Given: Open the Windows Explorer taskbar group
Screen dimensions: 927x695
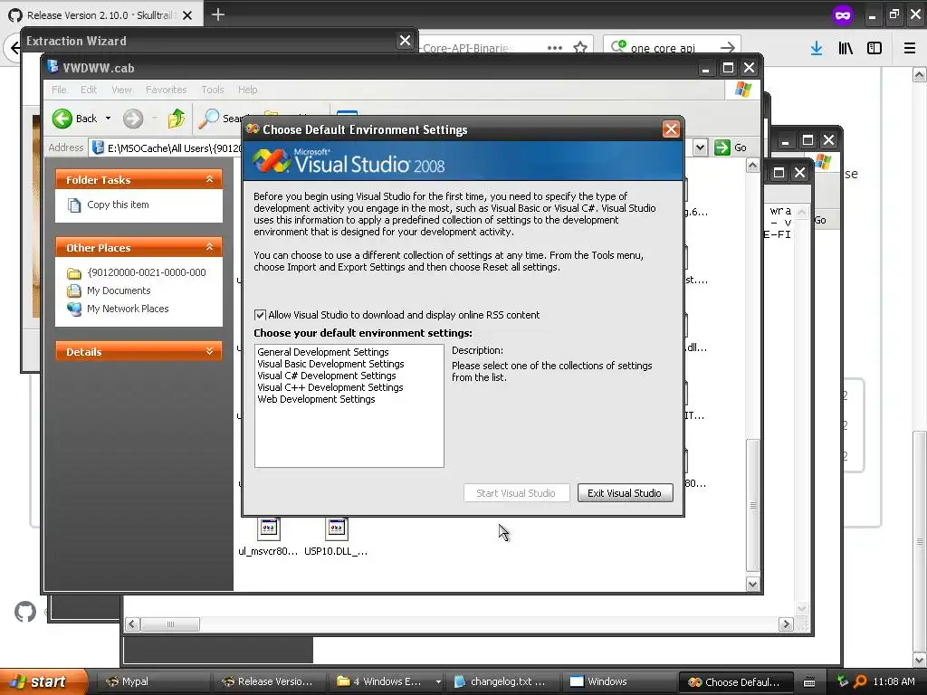Looking at the screenshot, I should 387,681.
